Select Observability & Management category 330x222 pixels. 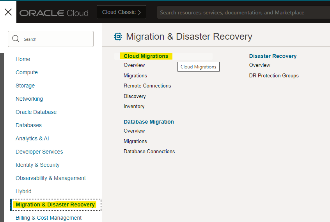[x=51, y=178]
